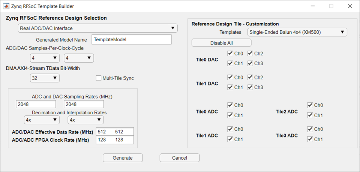Click the Generated Model Name field
360x172 pixels.
click(131, 39)
